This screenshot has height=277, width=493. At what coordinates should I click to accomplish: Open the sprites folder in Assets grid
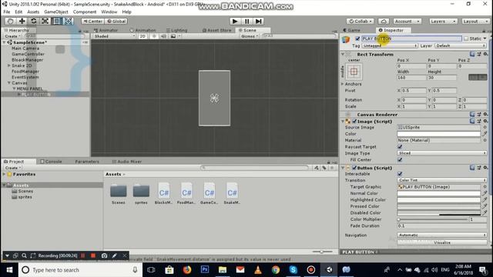tap(141, 193)
